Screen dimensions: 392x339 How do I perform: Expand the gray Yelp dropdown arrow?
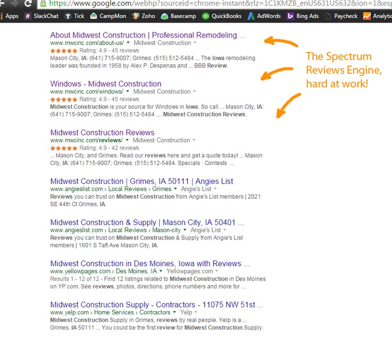point(195,313)
